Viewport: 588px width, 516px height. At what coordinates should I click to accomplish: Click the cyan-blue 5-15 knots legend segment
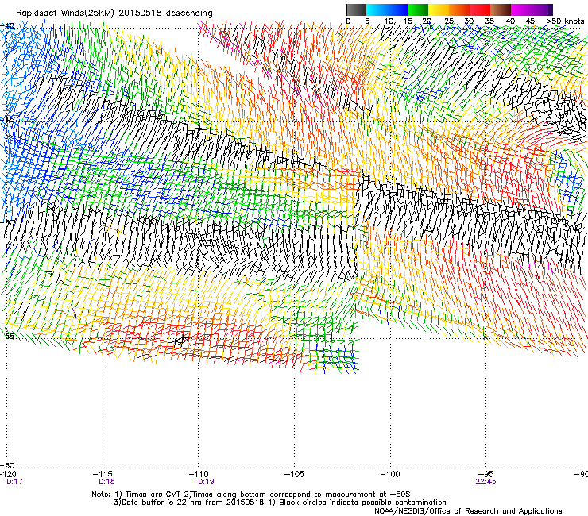[x=387, y=10]
